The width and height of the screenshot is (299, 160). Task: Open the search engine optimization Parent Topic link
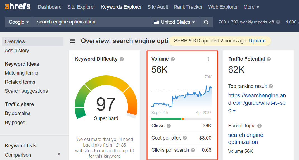246,138
